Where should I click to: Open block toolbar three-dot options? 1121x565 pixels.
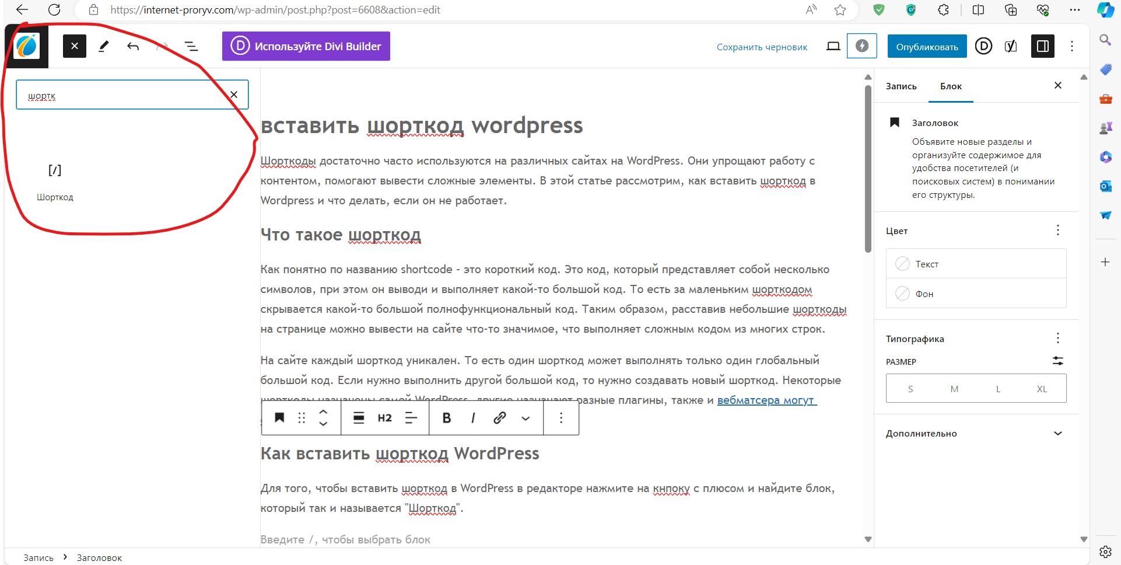tap(561, 418)
